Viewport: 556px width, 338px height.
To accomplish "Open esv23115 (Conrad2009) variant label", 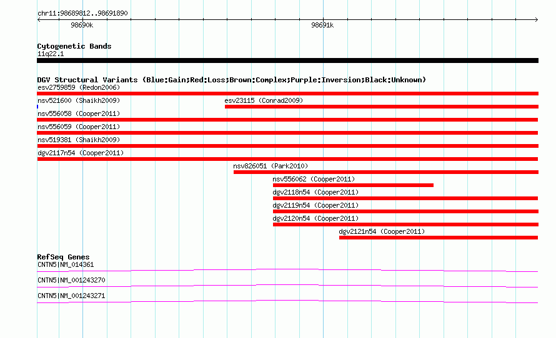I will pyautogui.click(x=264, y=100).
